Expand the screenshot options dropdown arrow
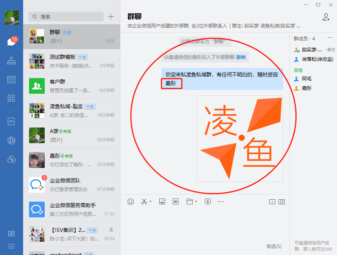The height and width of the screenshot is (255, 337). [150, 202]
